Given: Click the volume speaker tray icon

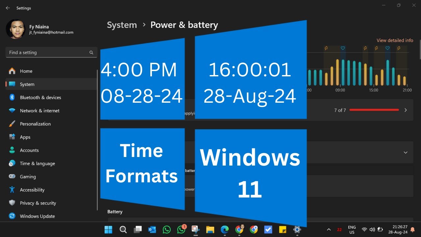Looking at the screenshot, I should pos(372,229).
